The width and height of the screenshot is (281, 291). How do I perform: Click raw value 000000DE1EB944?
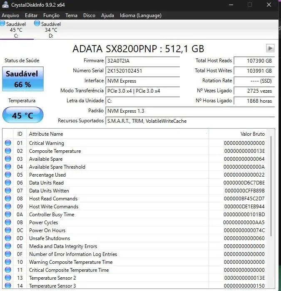pyautogui.click(x=244, y=207)
